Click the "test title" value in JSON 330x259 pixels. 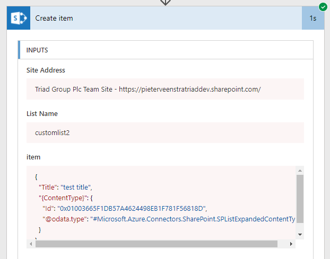(76, 187)
